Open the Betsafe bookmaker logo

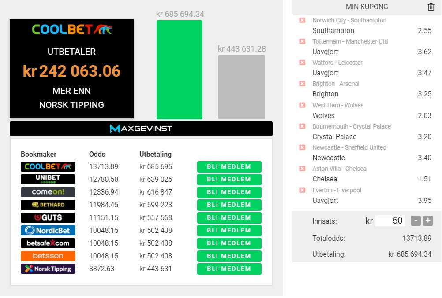[x=48, y=243]
